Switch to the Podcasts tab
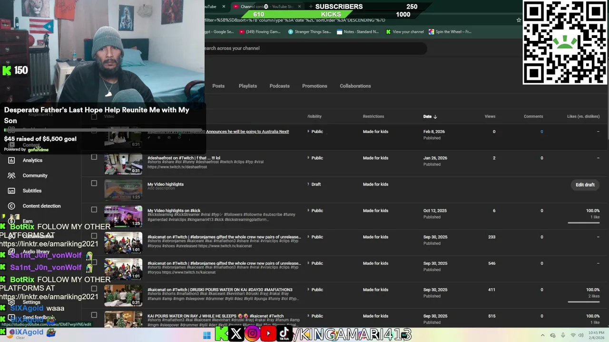The width and height of the screenshot is (609, 342). (x=280, y=86)
